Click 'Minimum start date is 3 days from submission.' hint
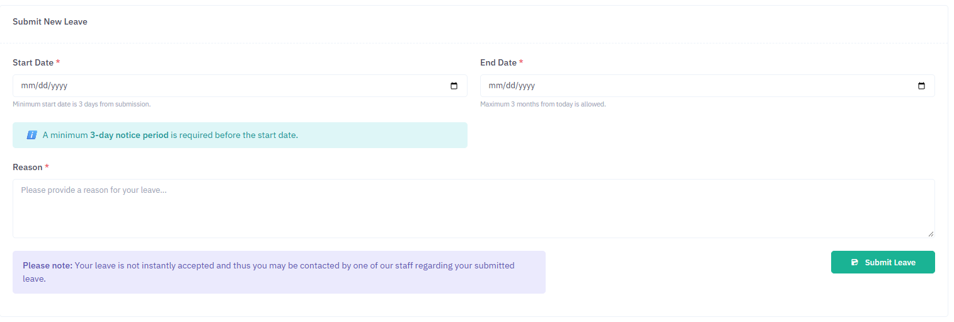 [x=82, y=104]
